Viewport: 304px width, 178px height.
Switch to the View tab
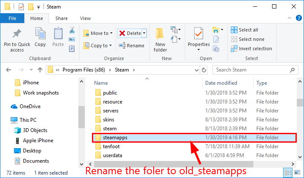[x=85, y=18]
